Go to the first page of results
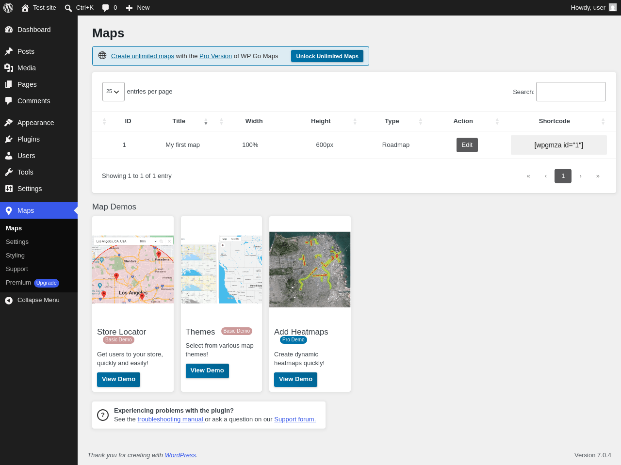The width and height of the screenshot is (621, 465). 528,176
